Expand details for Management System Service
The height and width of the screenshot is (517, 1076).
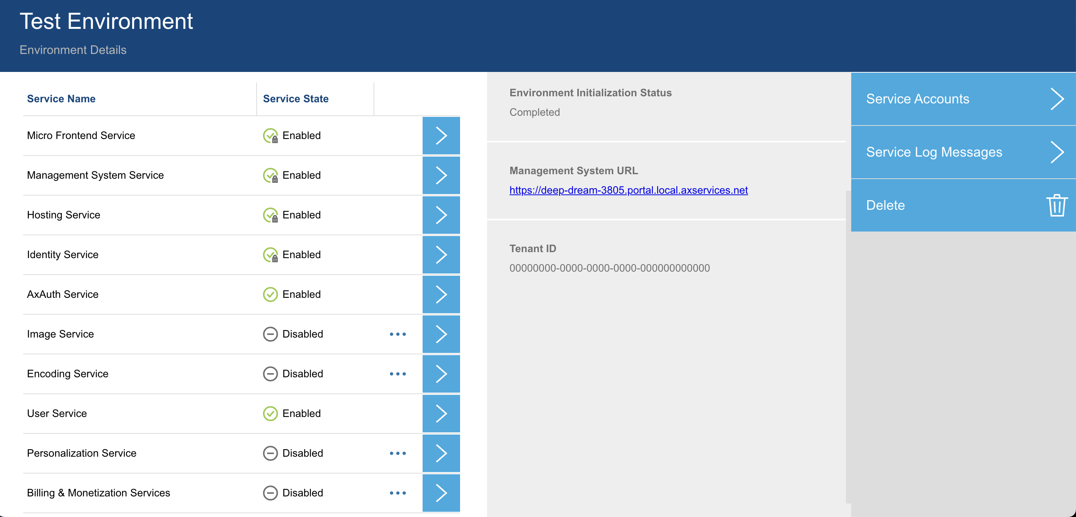441,175
